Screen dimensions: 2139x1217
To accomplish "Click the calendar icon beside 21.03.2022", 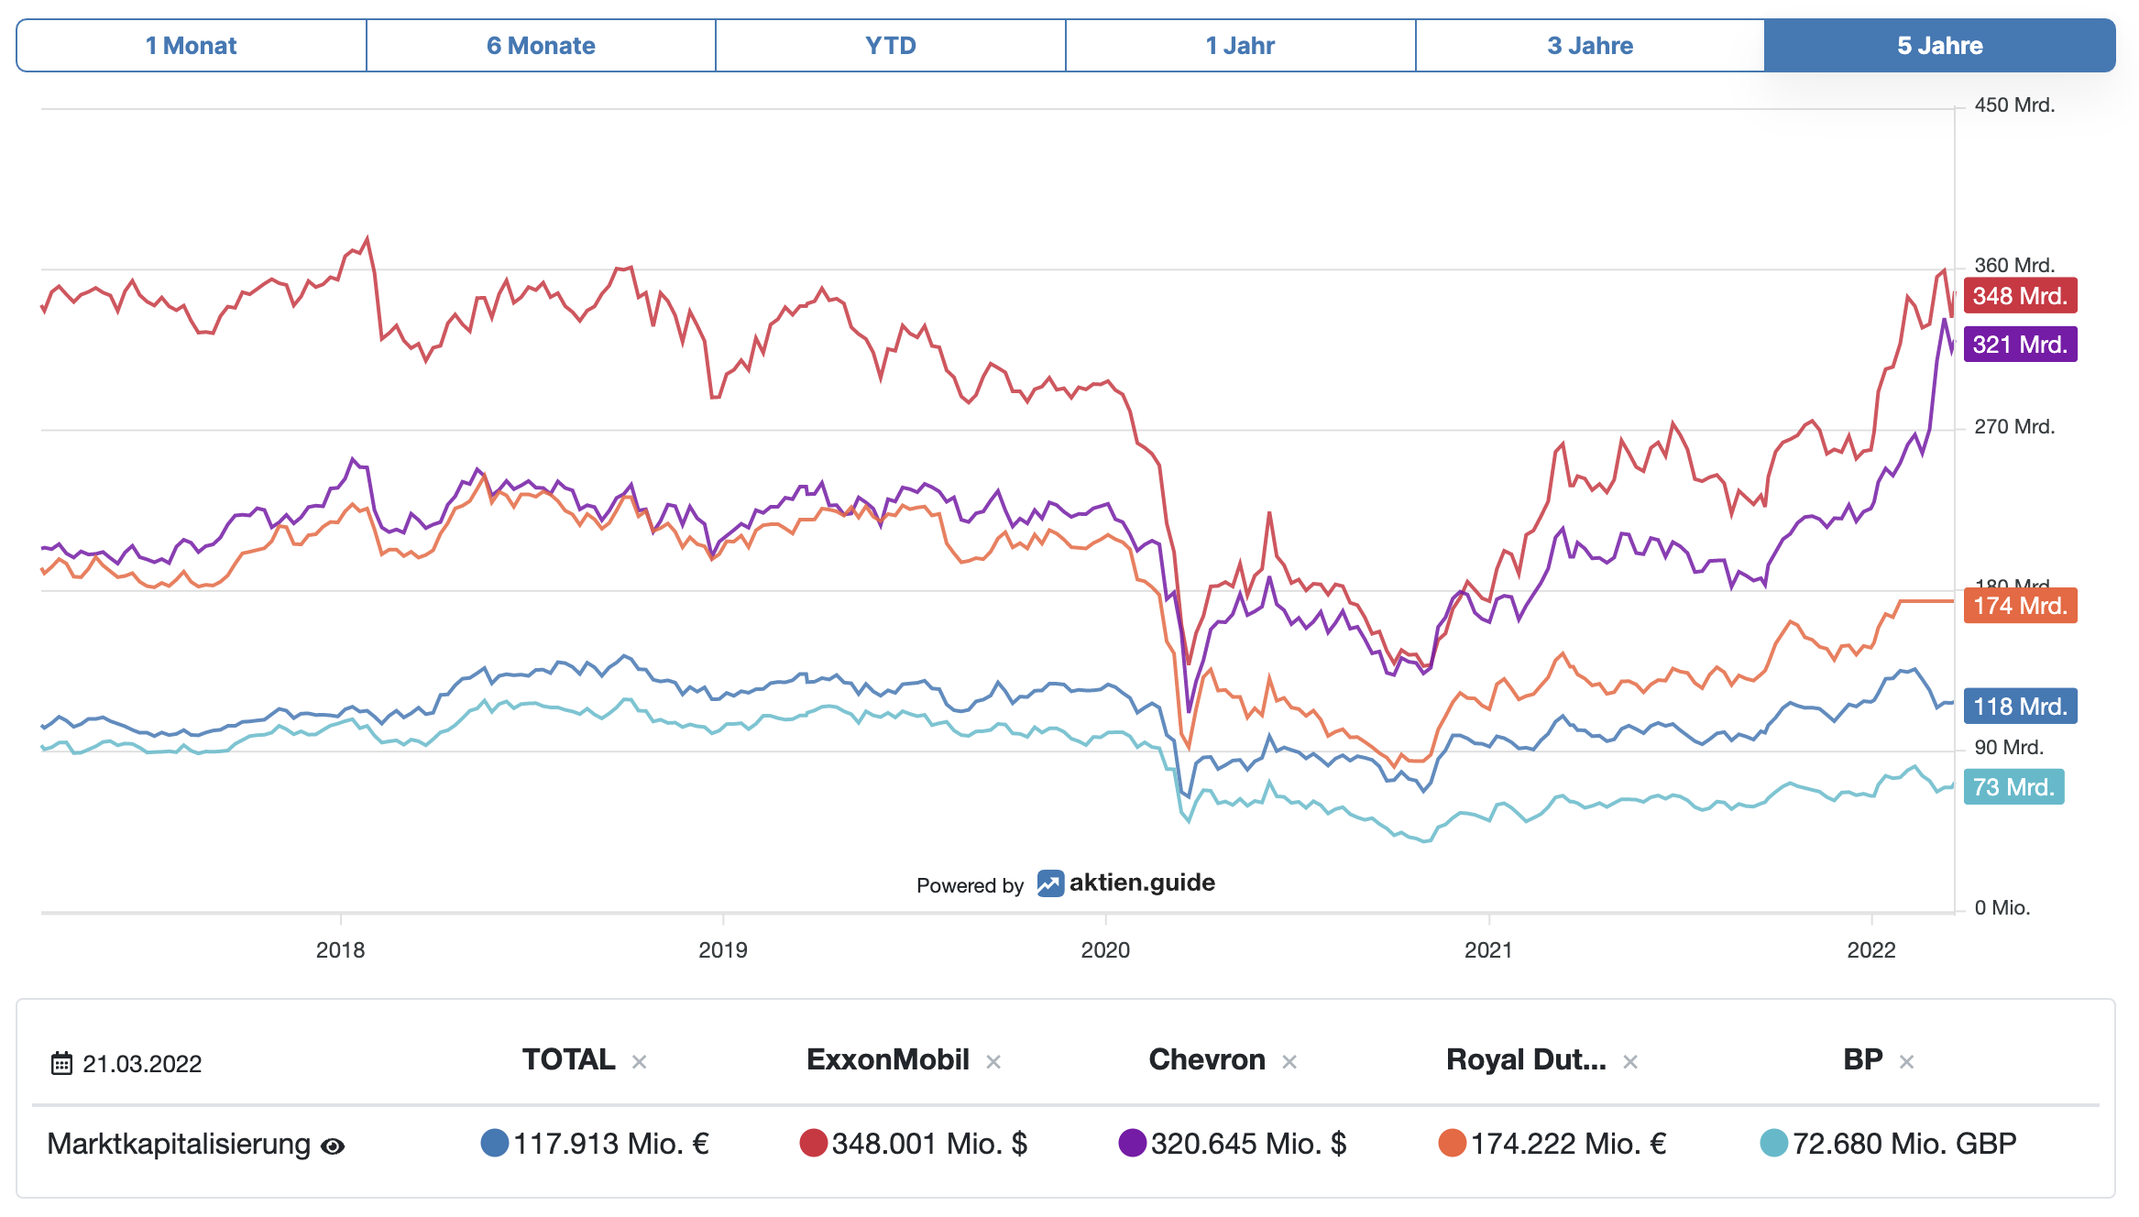I will click(61, 1063).
